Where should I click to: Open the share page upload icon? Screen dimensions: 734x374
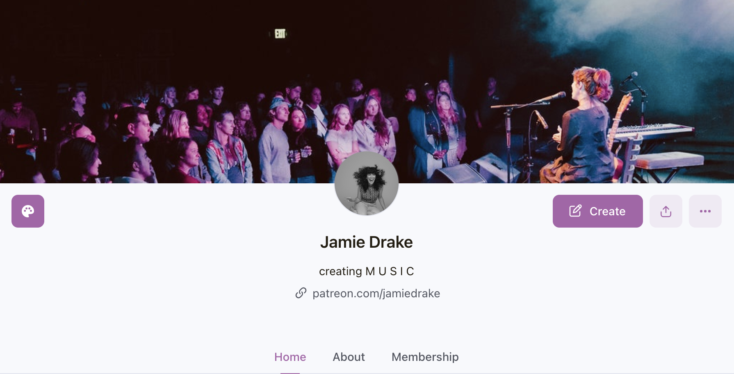tap(666, 211)
